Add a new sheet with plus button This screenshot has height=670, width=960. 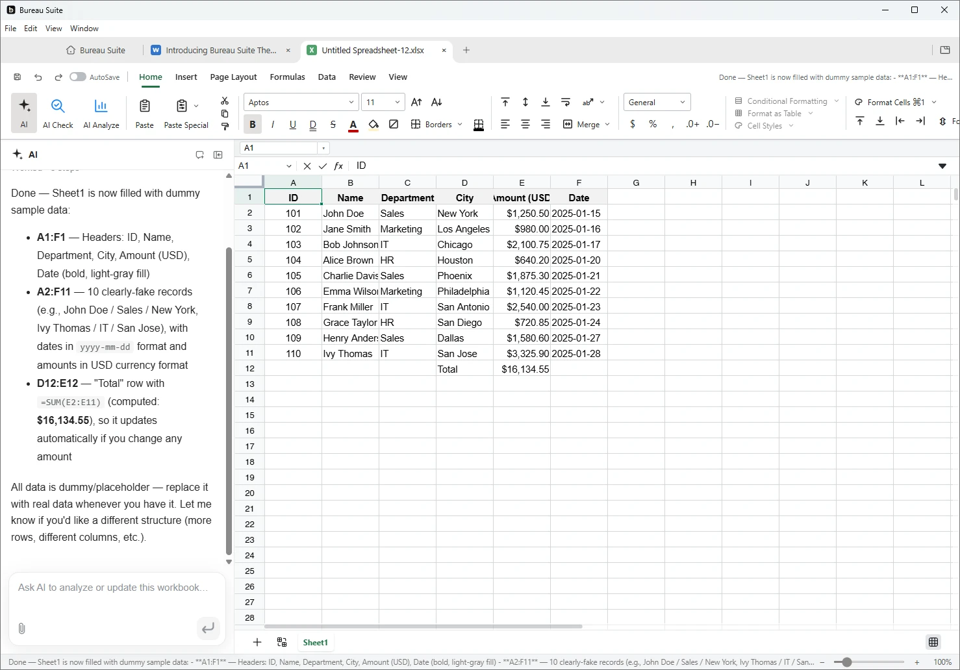pos(257,642)
